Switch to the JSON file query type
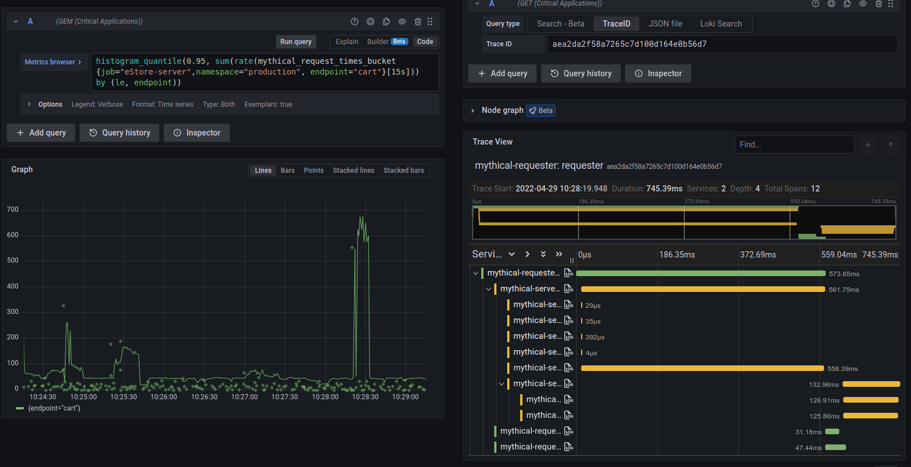 pos(665,24)
